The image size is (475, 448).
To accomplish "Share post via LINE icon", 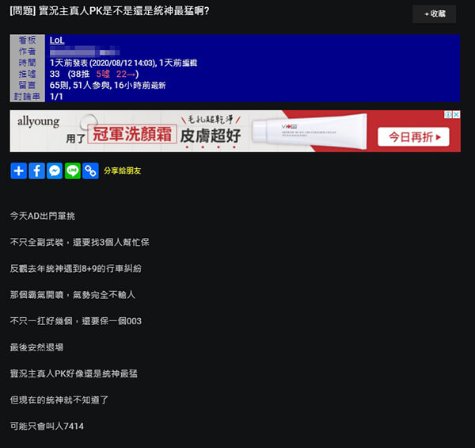I will pos(73,170).
